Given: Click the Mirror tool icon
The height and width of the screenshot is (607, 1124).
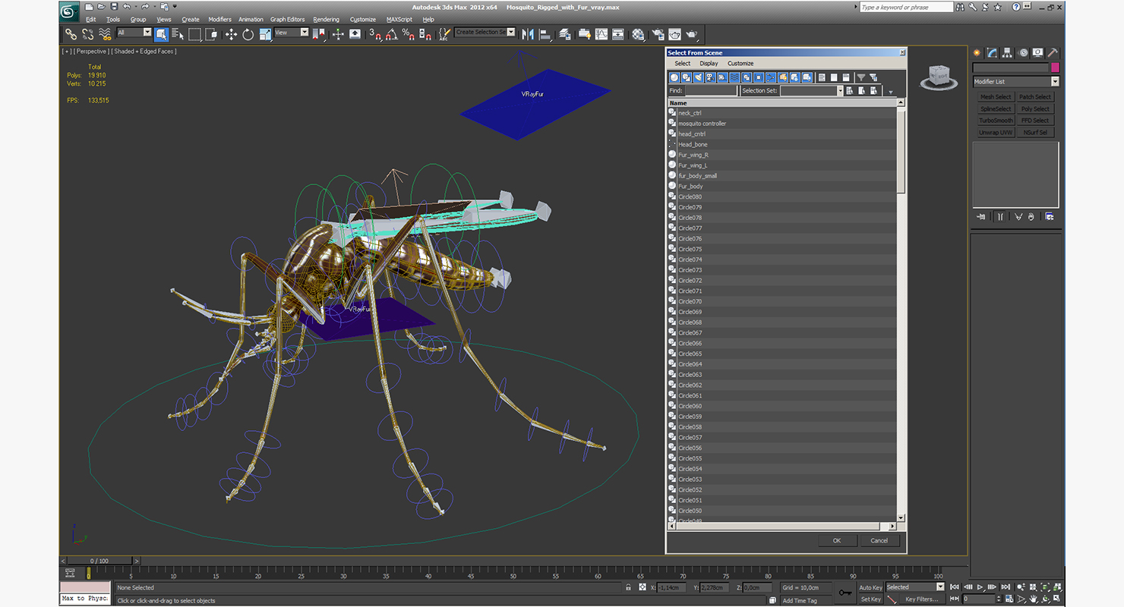Looking at the screenshot, I should pos(527,34).
